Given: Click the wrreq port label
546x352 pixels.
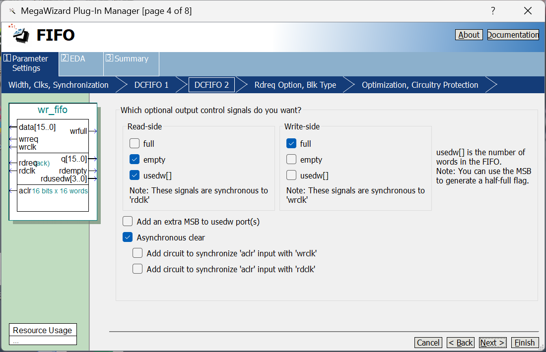Looking at the screenshot, I should point(29,139).
